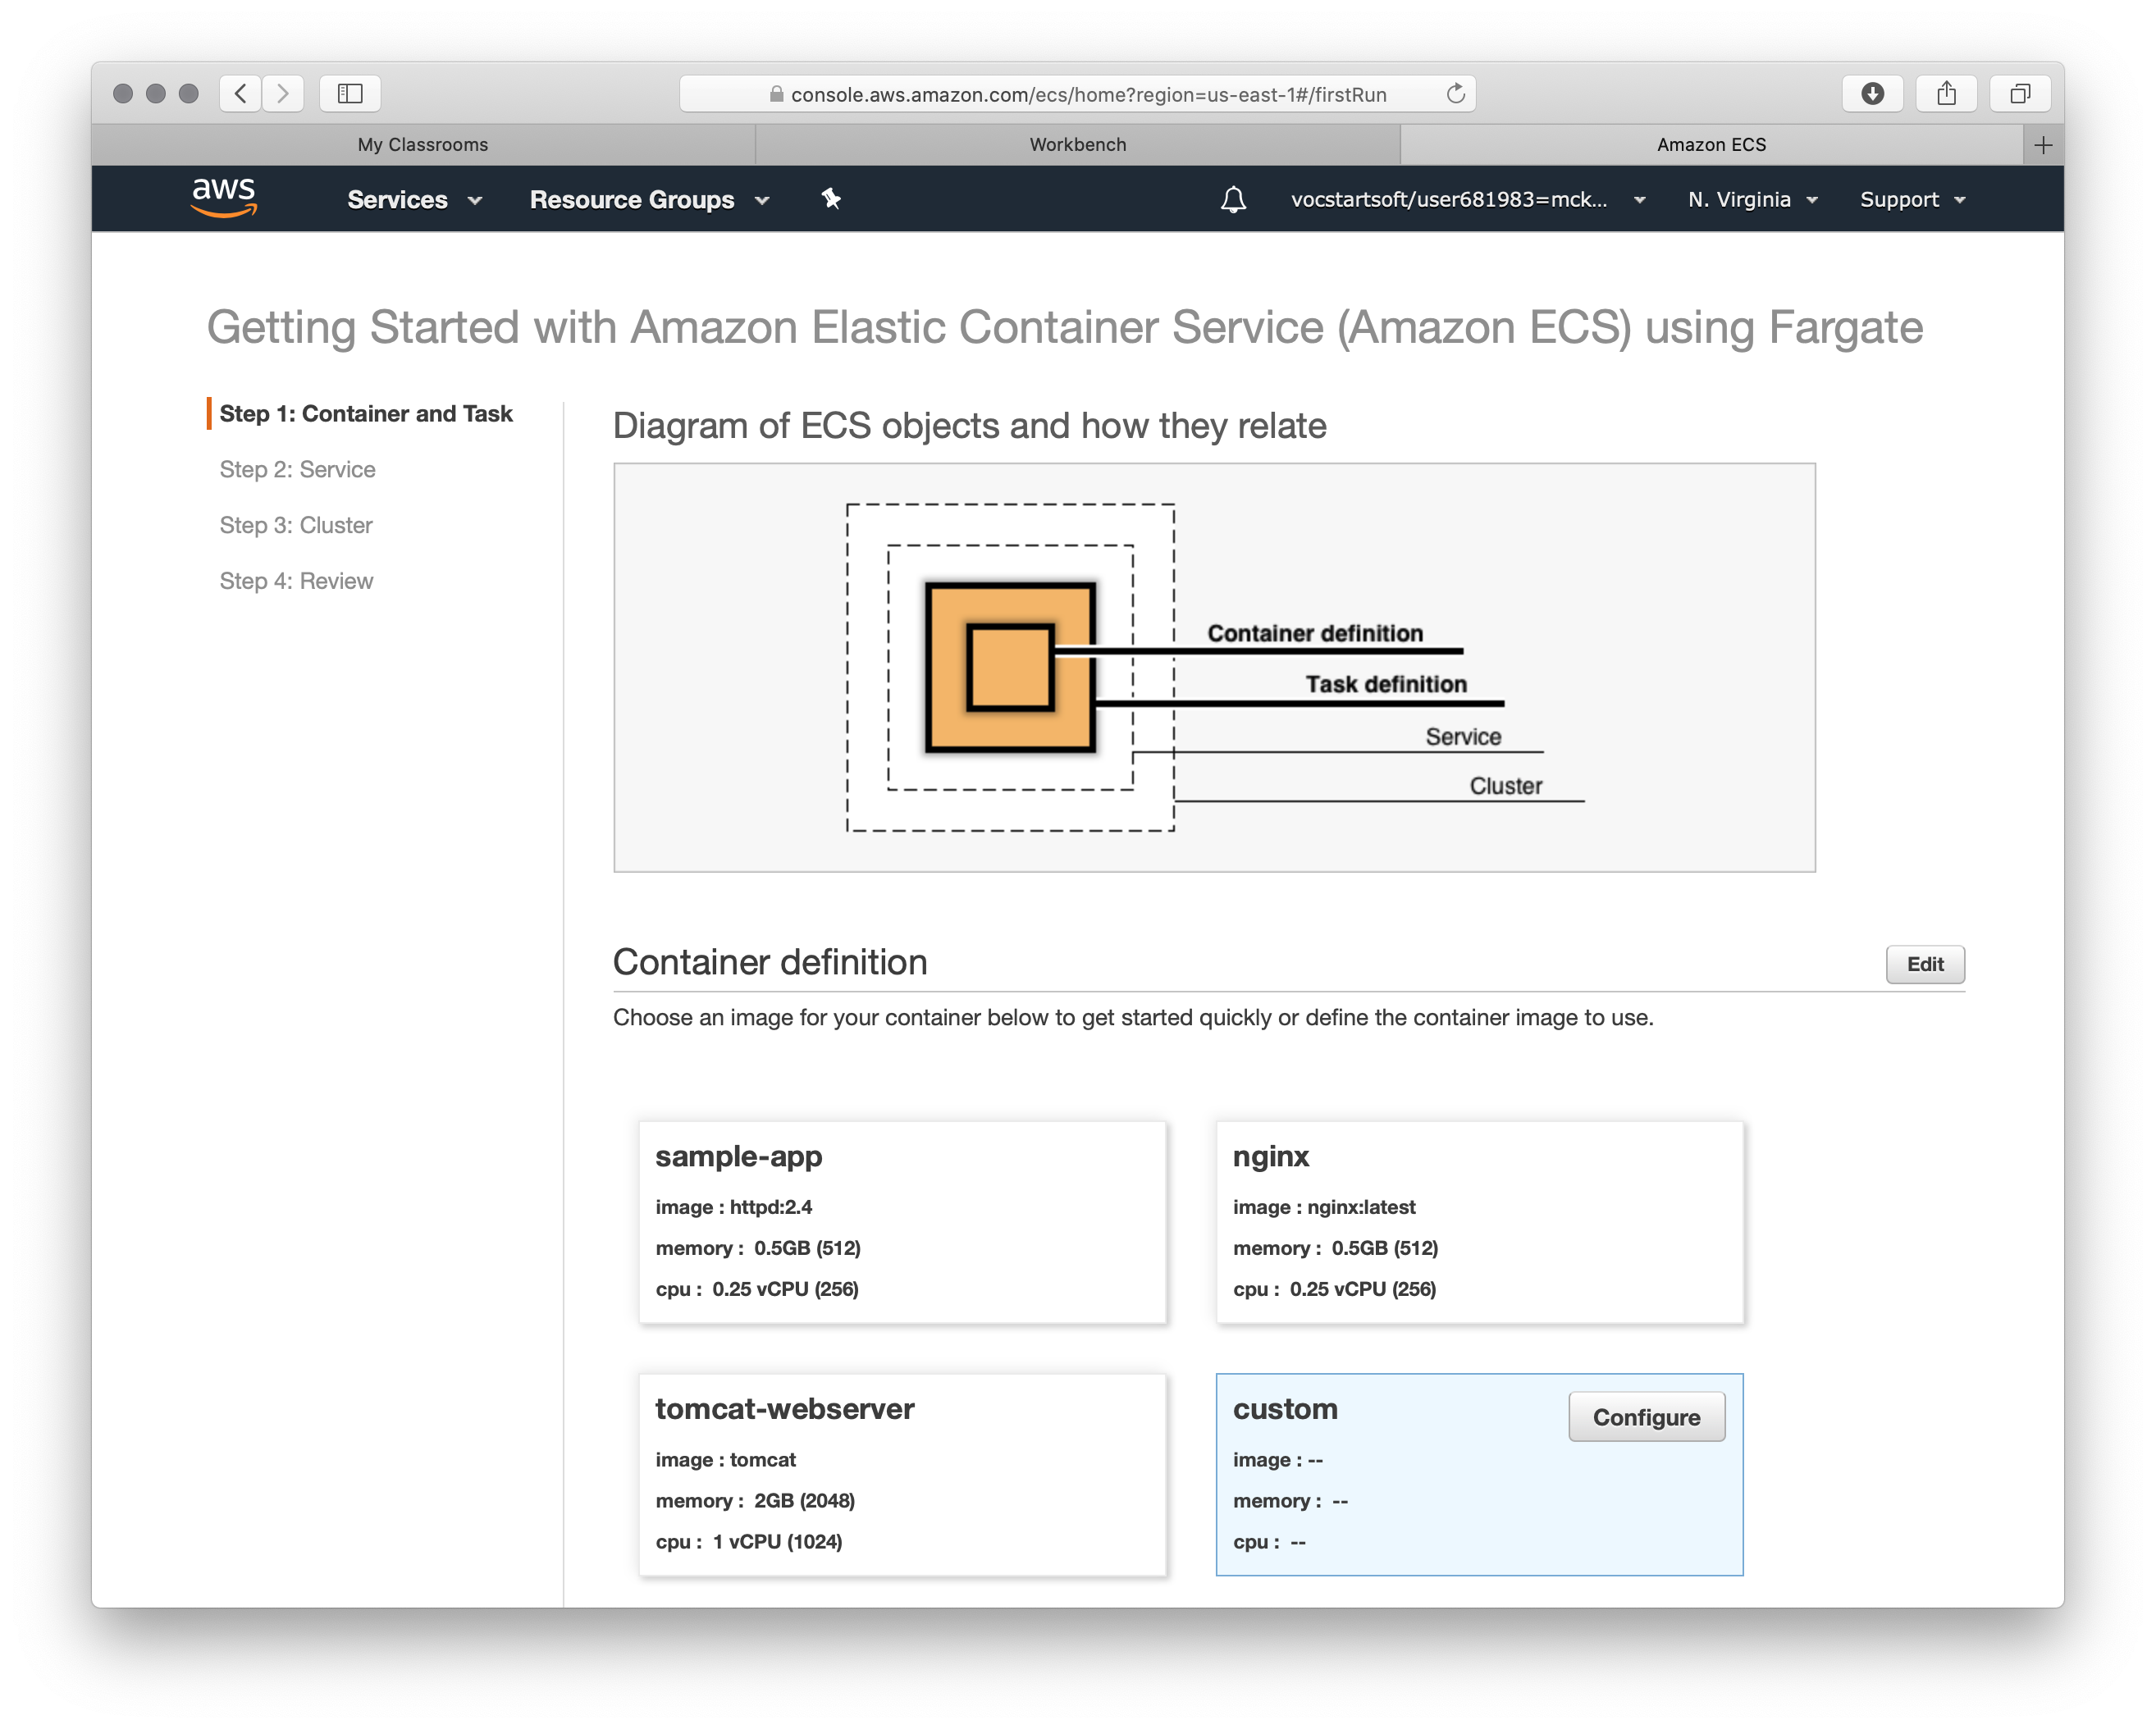This screenshot has width=2156, height=1729.
Task: Click 'image : httpd:2.4' text
Action: pyautogui.click(x=733, y=1207)
